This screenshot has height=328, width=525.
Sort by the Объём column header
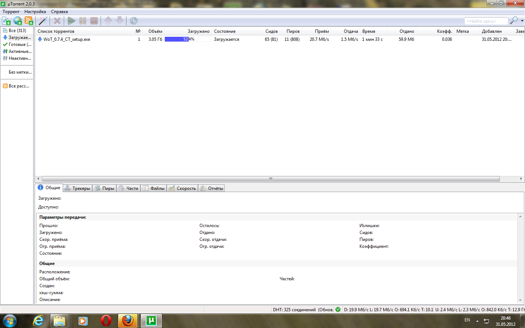point(153,31)
